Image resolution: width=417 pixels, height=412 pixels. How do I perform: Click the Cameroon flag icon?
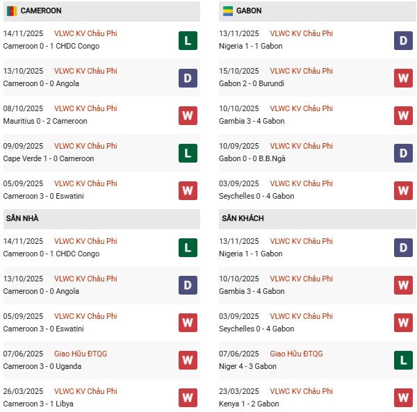tap(12, 11)
